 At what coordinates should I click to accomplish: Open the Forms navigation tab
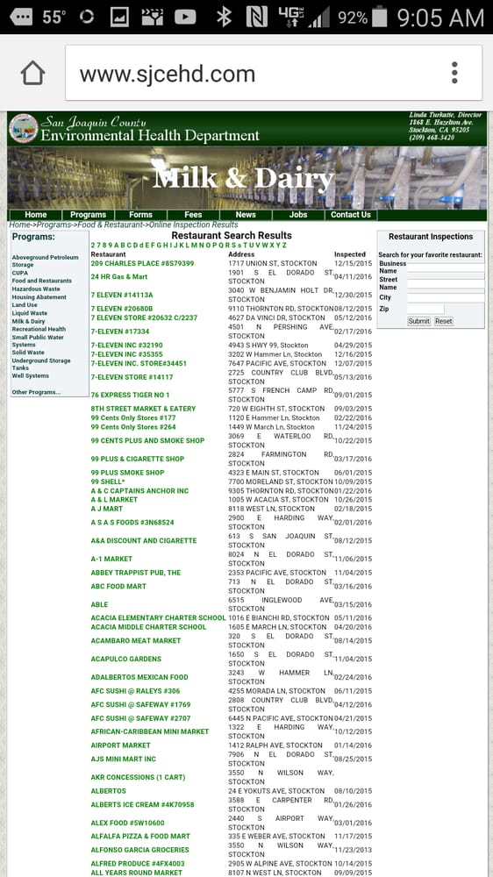click(x=140, y=215)
